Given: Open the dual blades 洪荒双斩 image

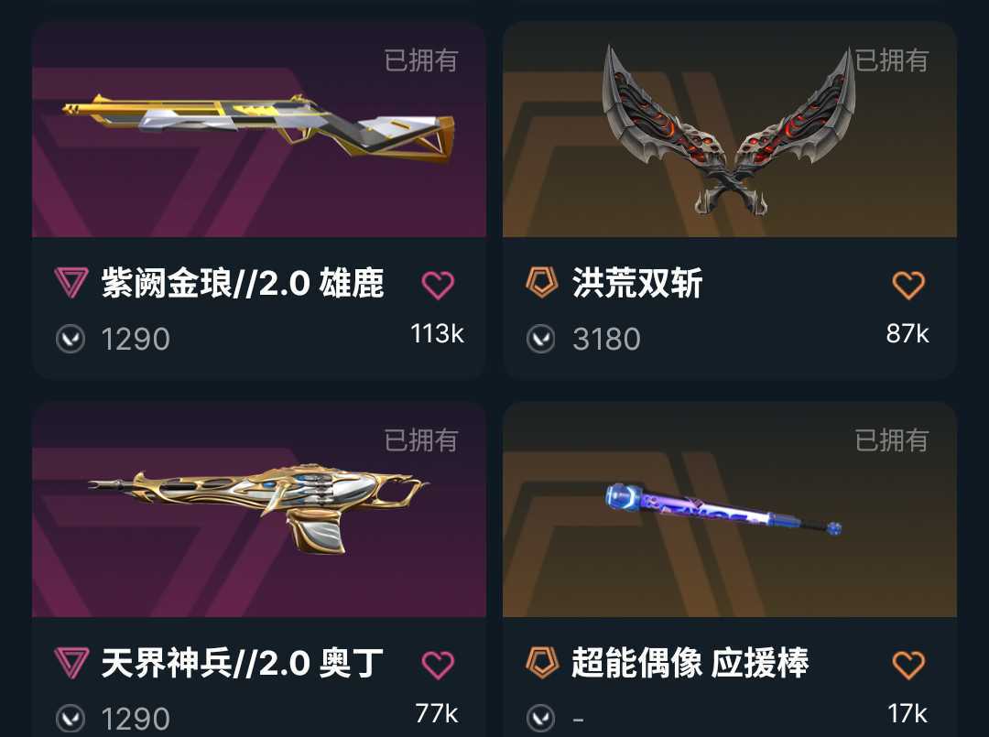Looking at the screenshot, I should tap(729, 129).
